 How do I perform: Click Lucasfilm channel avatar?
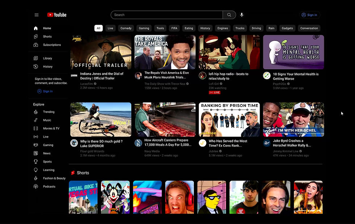coord(74,75)
